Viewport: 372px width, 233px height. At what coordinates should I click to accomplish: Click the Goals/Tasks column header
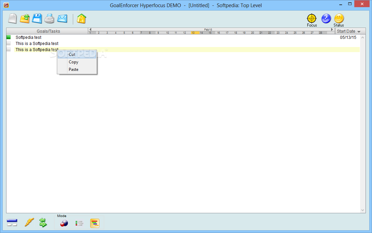tap(47, 31)
